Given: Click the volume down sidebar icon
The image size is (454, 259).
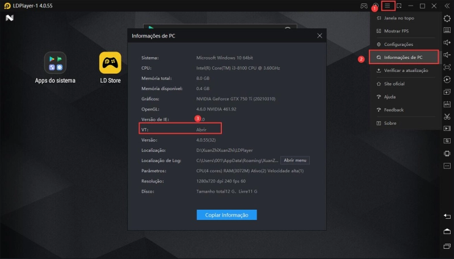Looking at the screenshot, I should tap(447, 55).
